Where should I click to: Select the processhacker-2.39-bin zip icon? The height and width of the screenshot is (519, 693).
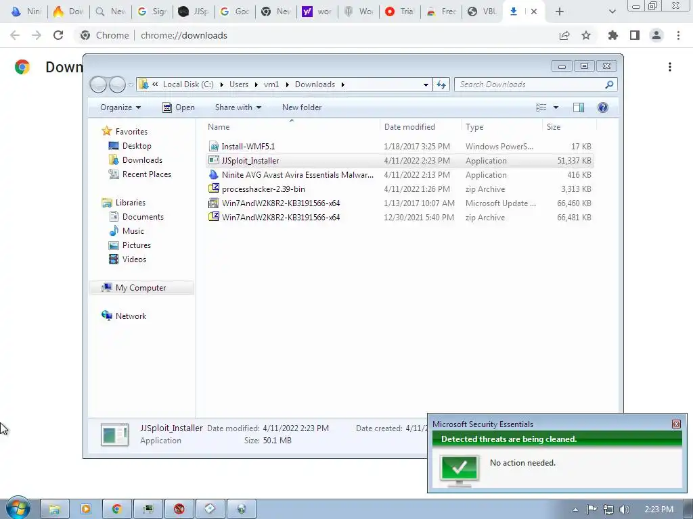213,189
